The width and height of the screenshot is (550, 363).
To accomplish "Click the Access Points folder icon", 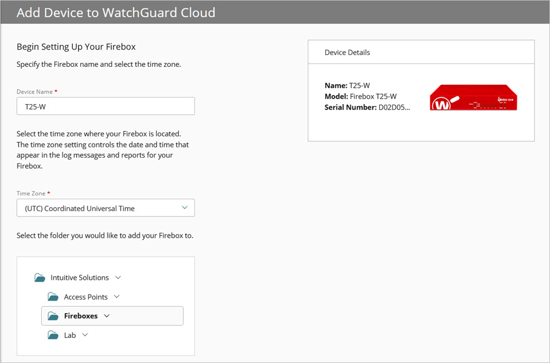I will coord(53,297).
